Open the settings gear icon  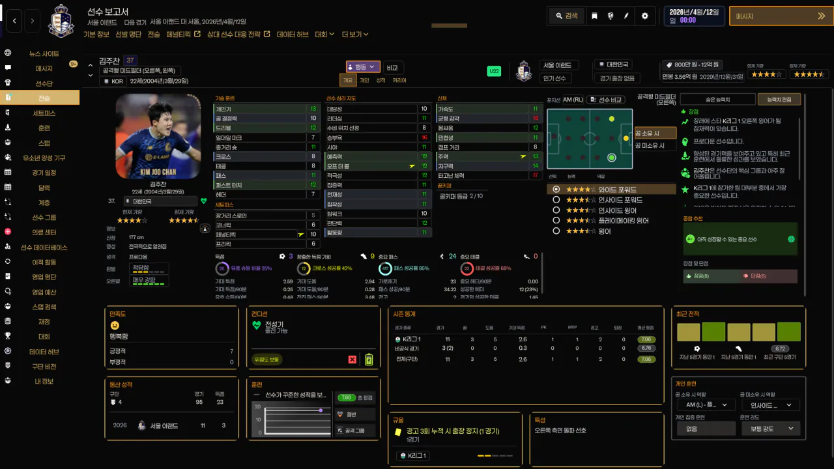645,16
